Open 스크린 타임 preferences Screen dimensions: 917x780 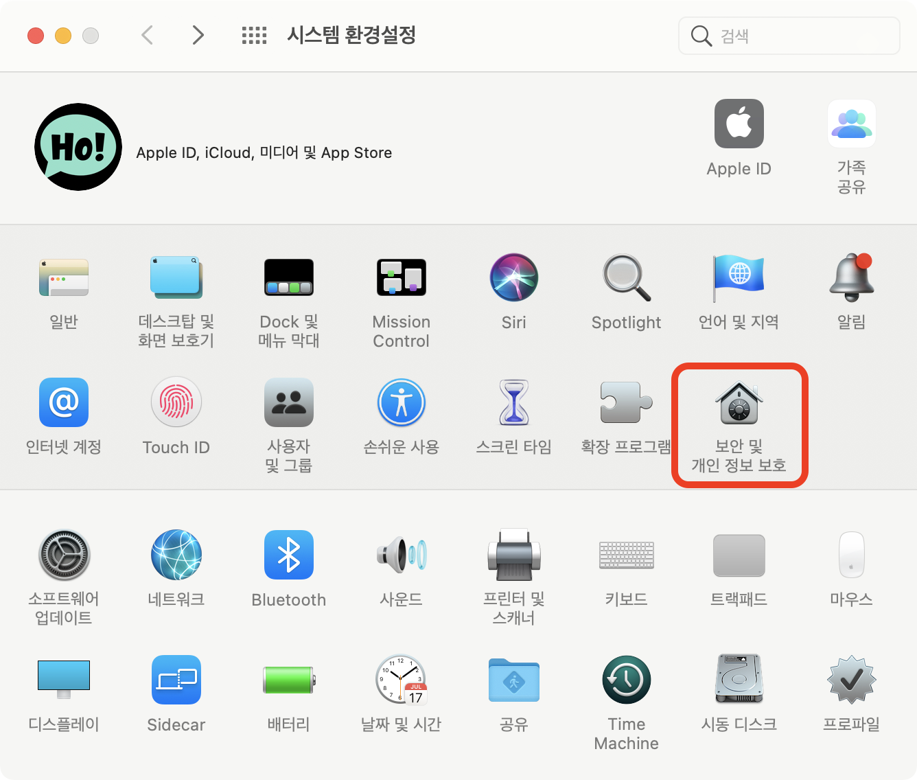point(514,402)
